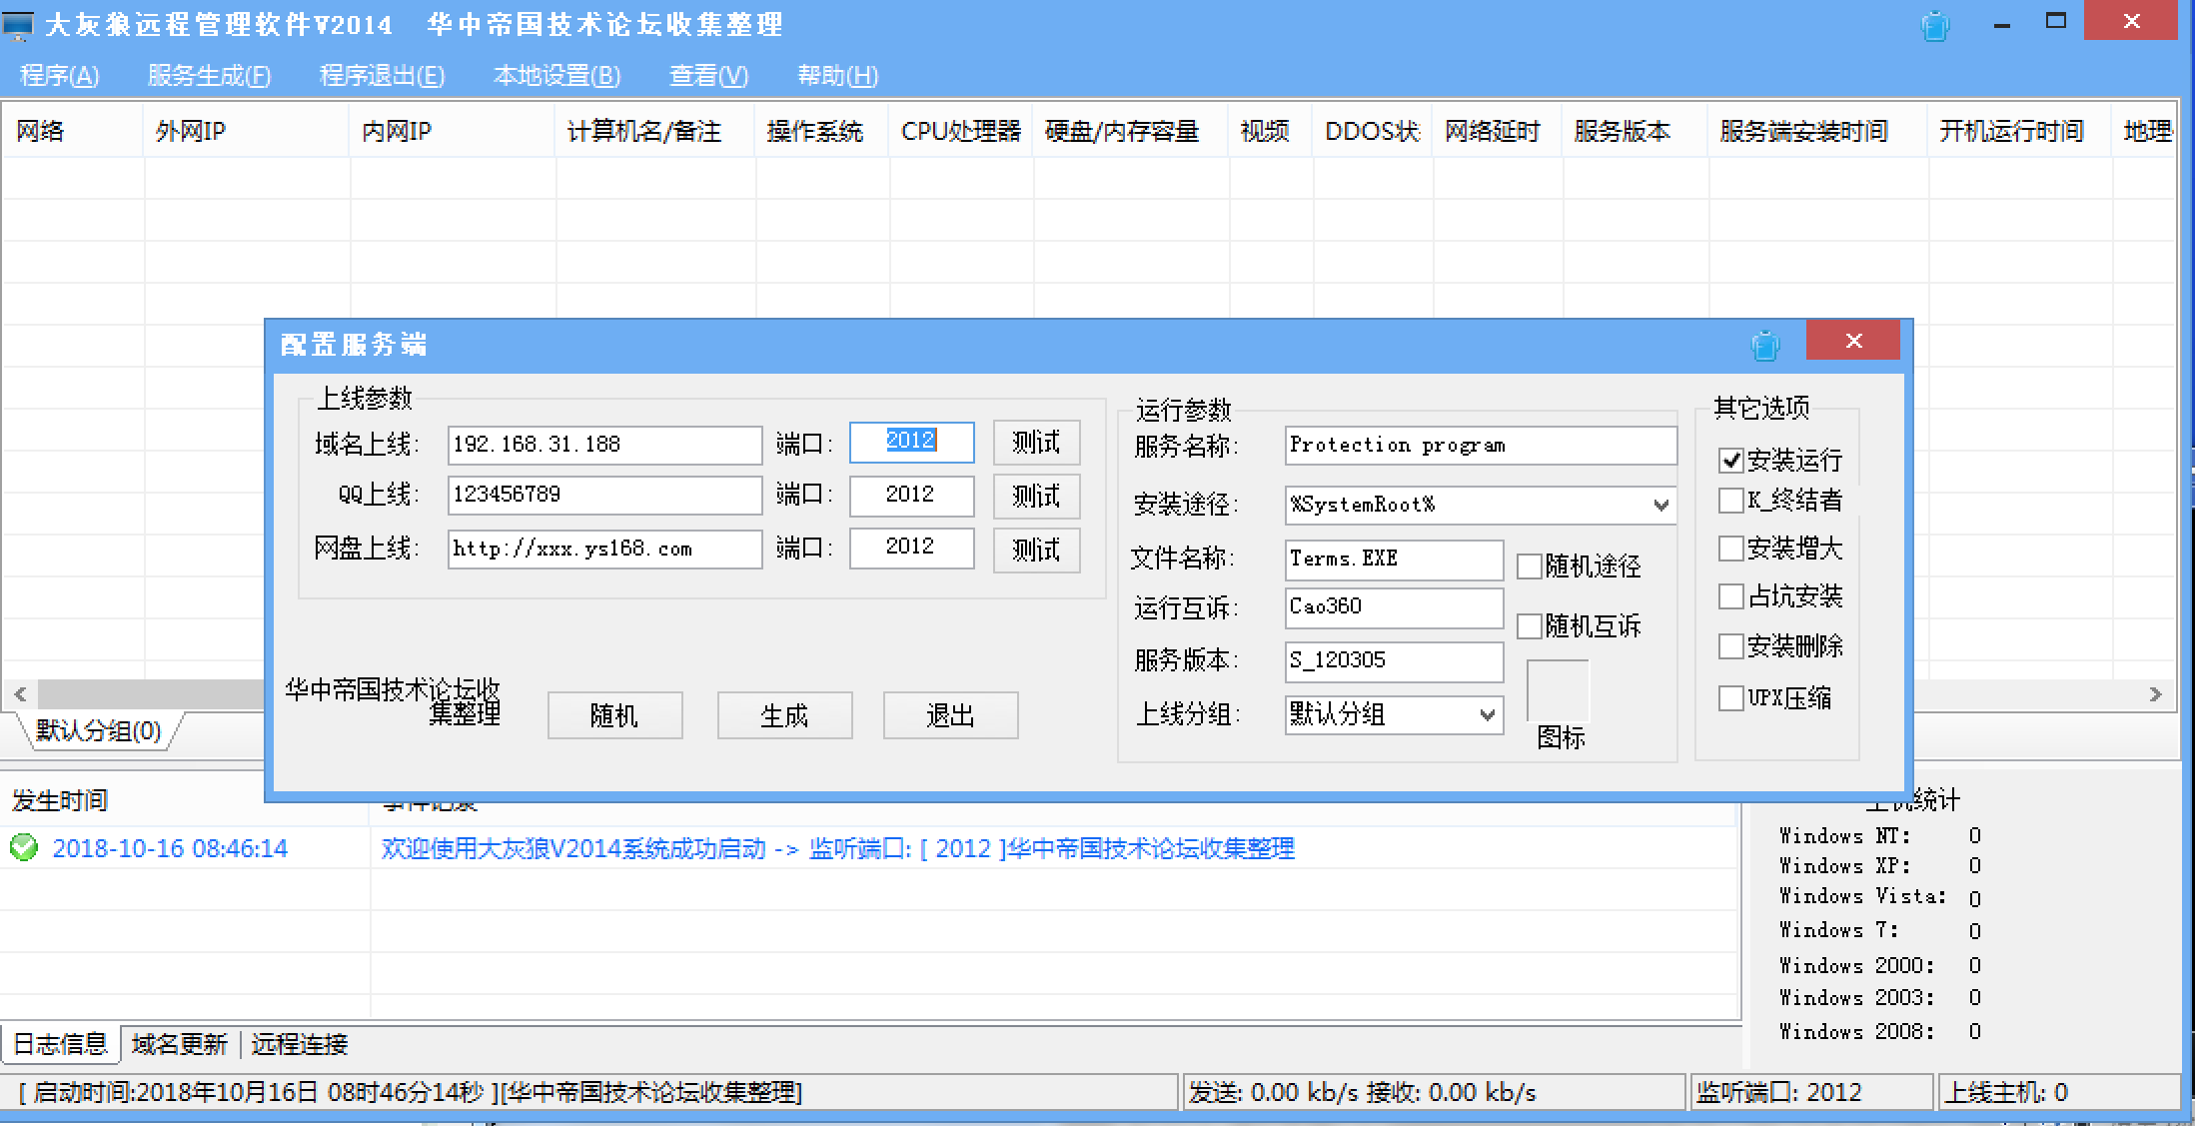
Task: Tick the 安装删除 option
Action: coord(1730,646)
